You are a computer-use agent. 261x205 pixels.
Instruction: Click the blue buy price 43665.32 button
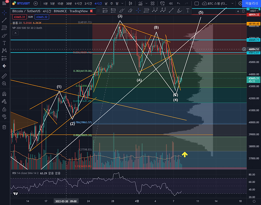click(x=42, y=17)
